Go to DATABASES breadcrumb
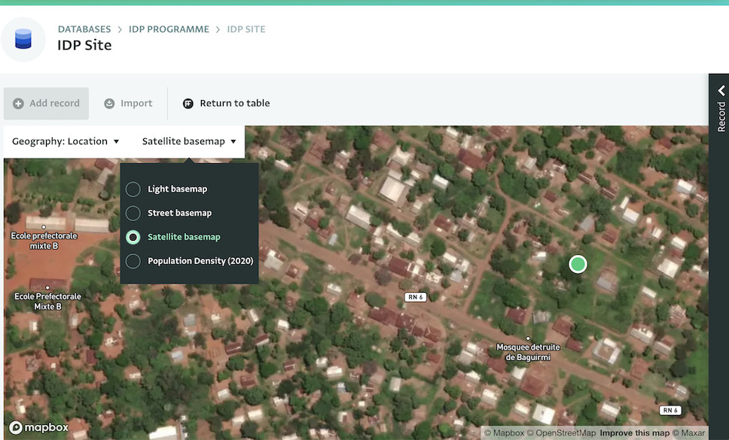 tap(84, 29)
